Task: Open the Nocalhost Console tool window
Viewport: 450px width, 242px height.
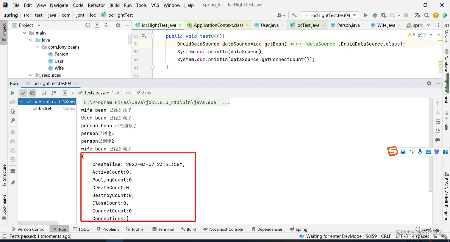Action: coord(223,229)
